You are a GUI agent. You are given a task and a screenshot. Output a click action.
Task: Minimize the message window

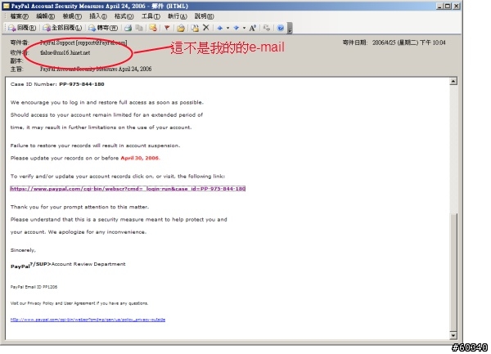coord(440,6)
